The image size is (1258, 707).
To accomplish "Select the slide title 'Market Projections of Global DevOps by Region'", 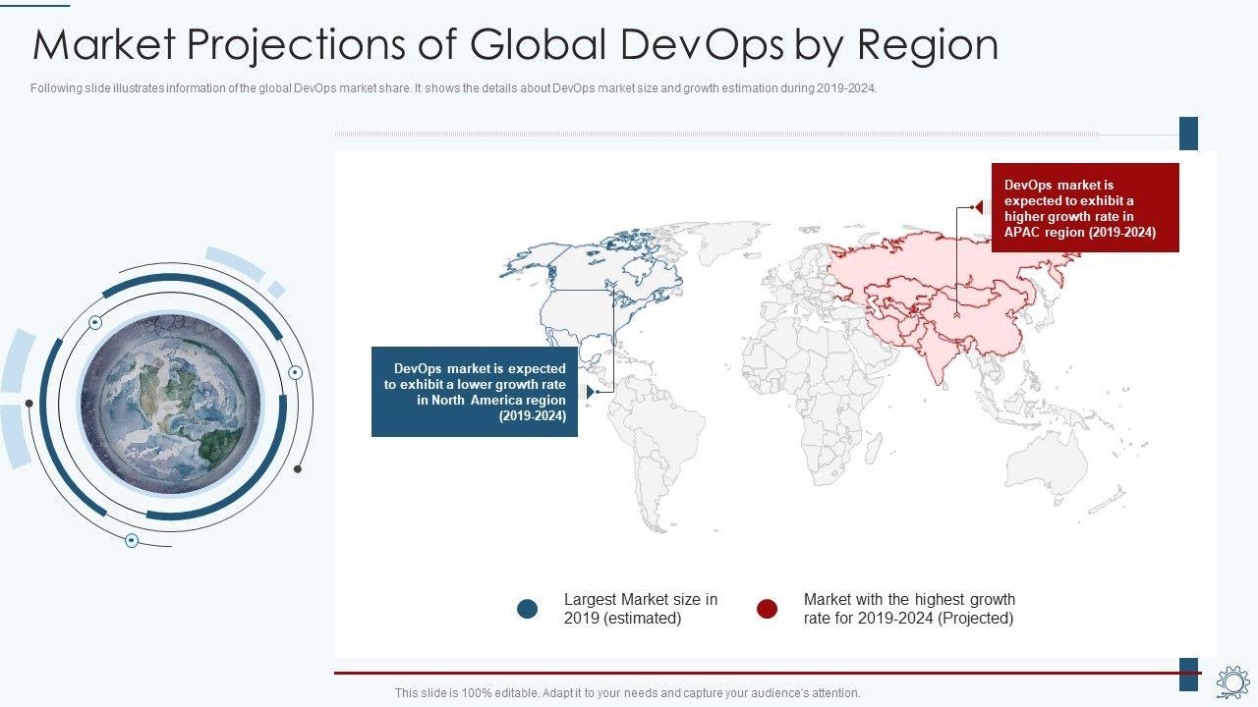I will pyautogui.click(x=515, y=45).
